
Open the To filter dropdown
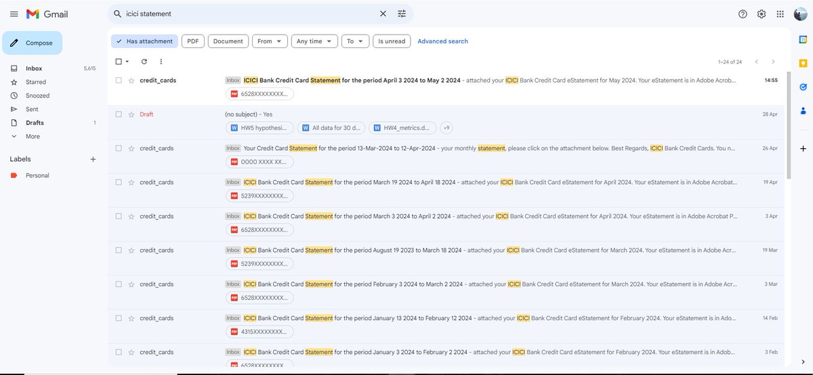(x=355, y=41)
